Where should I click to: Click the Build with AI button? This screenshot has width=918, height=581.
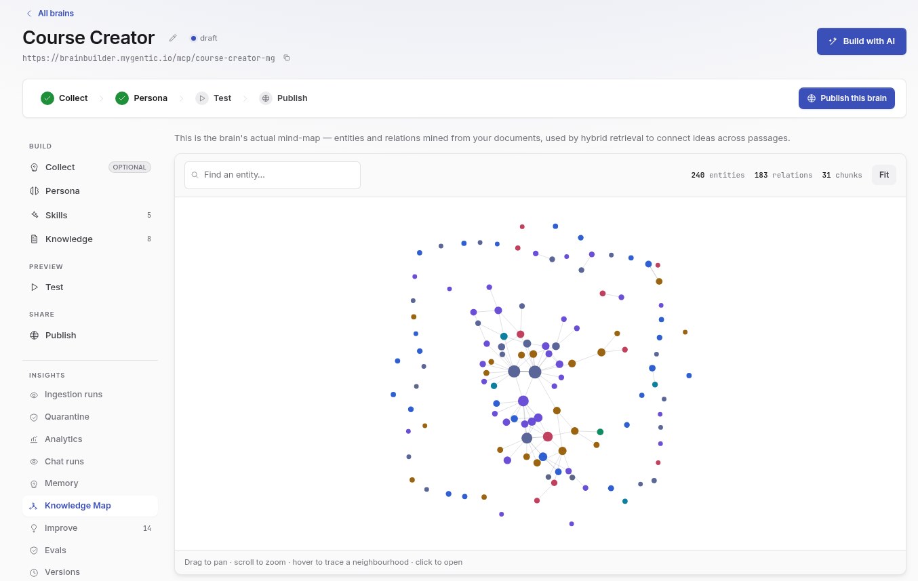point(861,41)
